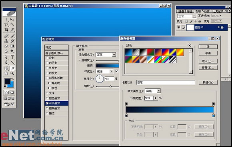This screenshot has width=232, height=147.
Task: Select the Notes tool
Action: [x=6, y=69]
